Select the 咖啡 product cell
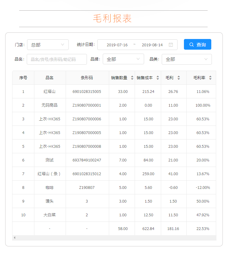Viewport: 228px width, 255px height. point(50,187)
